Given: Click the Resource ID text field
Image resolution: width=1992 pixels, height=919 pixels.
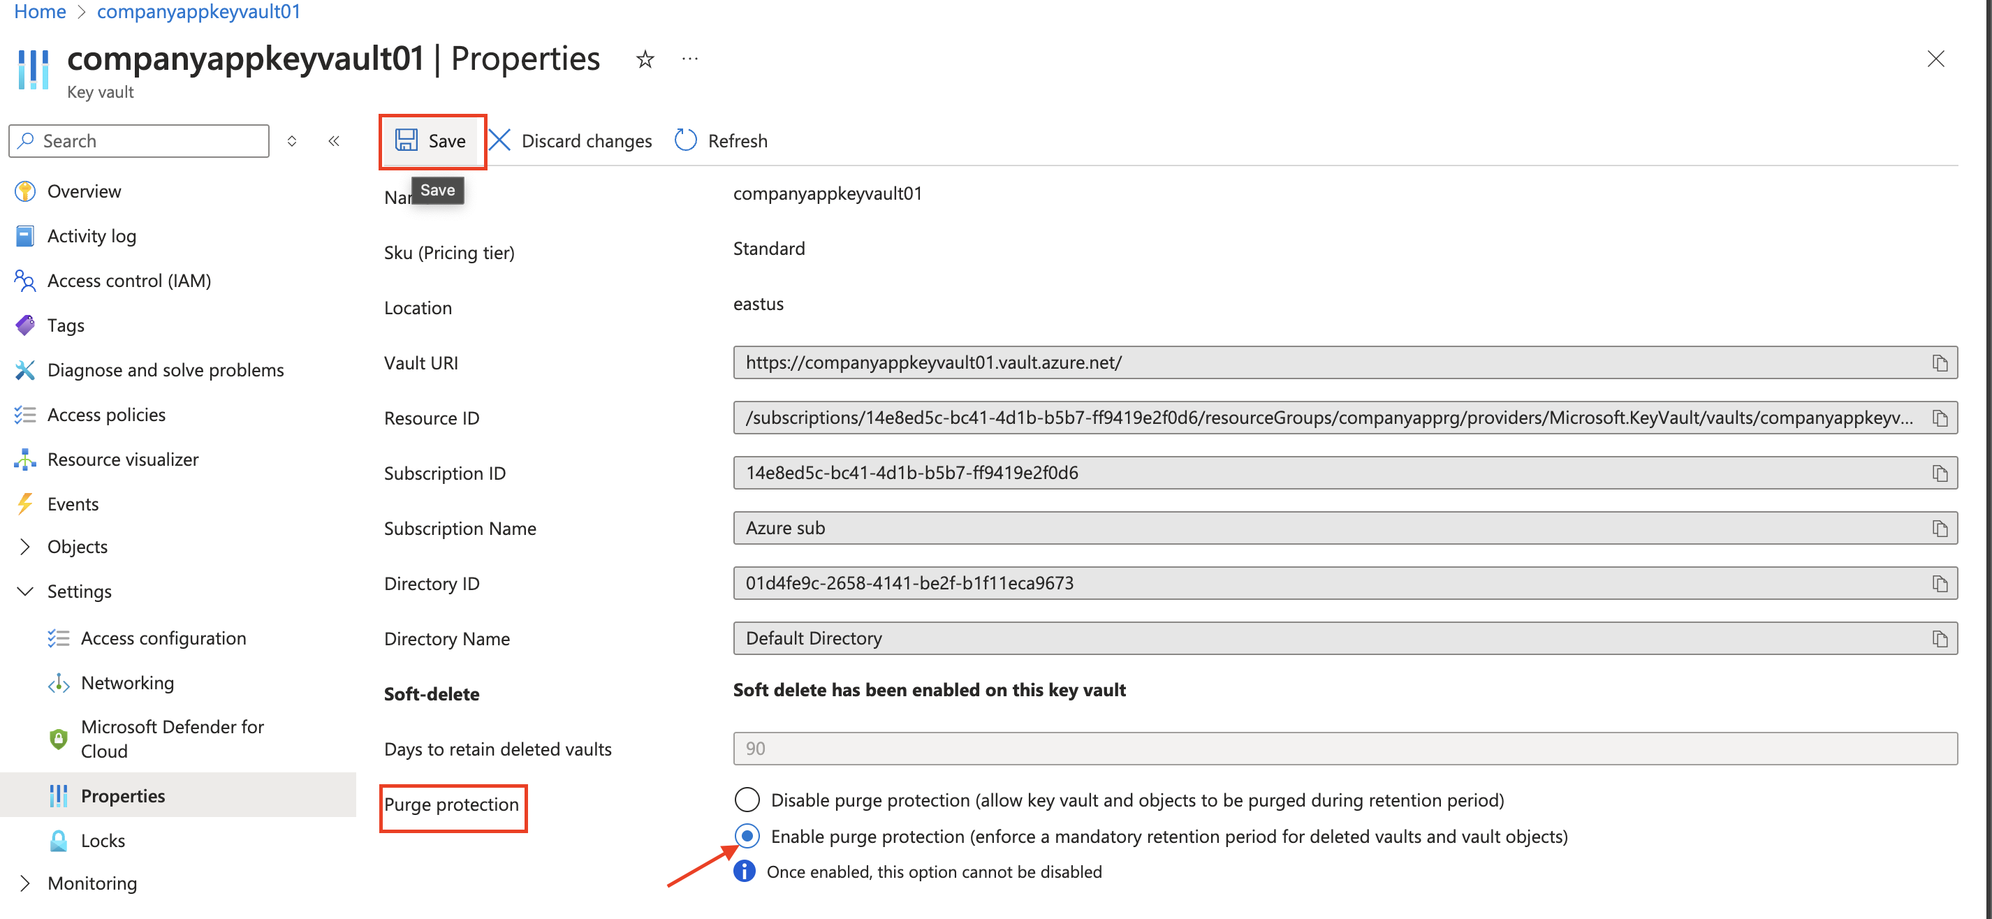Looking at the screenshot, I should [1345, 418].
